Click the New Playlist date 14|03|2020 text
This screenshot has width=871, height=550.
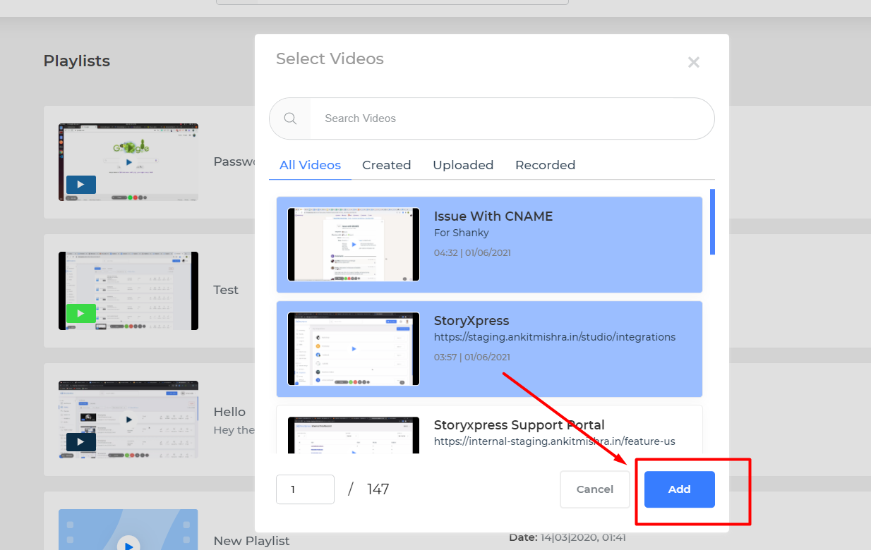[567, 537]
